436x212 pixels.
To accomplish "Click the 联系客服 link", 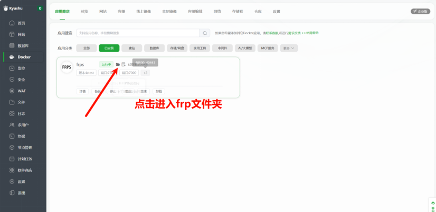I will [x=272, y=33].
